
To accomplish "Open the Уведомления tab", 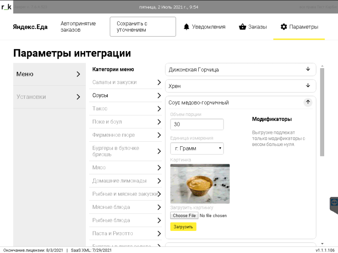I will [x=204, y=27].
